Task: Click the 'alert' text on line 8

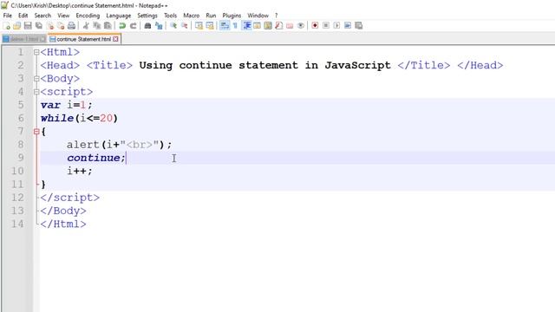Action: coord(83,145)
